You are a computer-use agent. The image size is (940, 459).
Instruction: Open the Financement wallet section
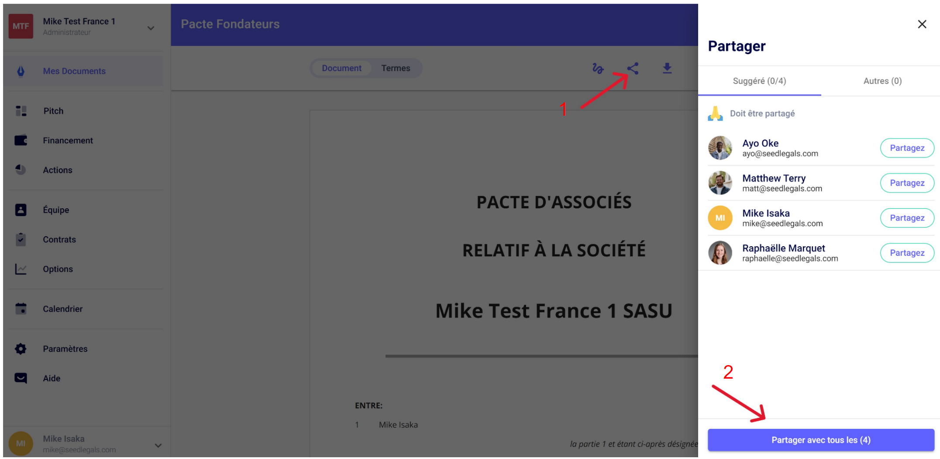click(68, 141)
